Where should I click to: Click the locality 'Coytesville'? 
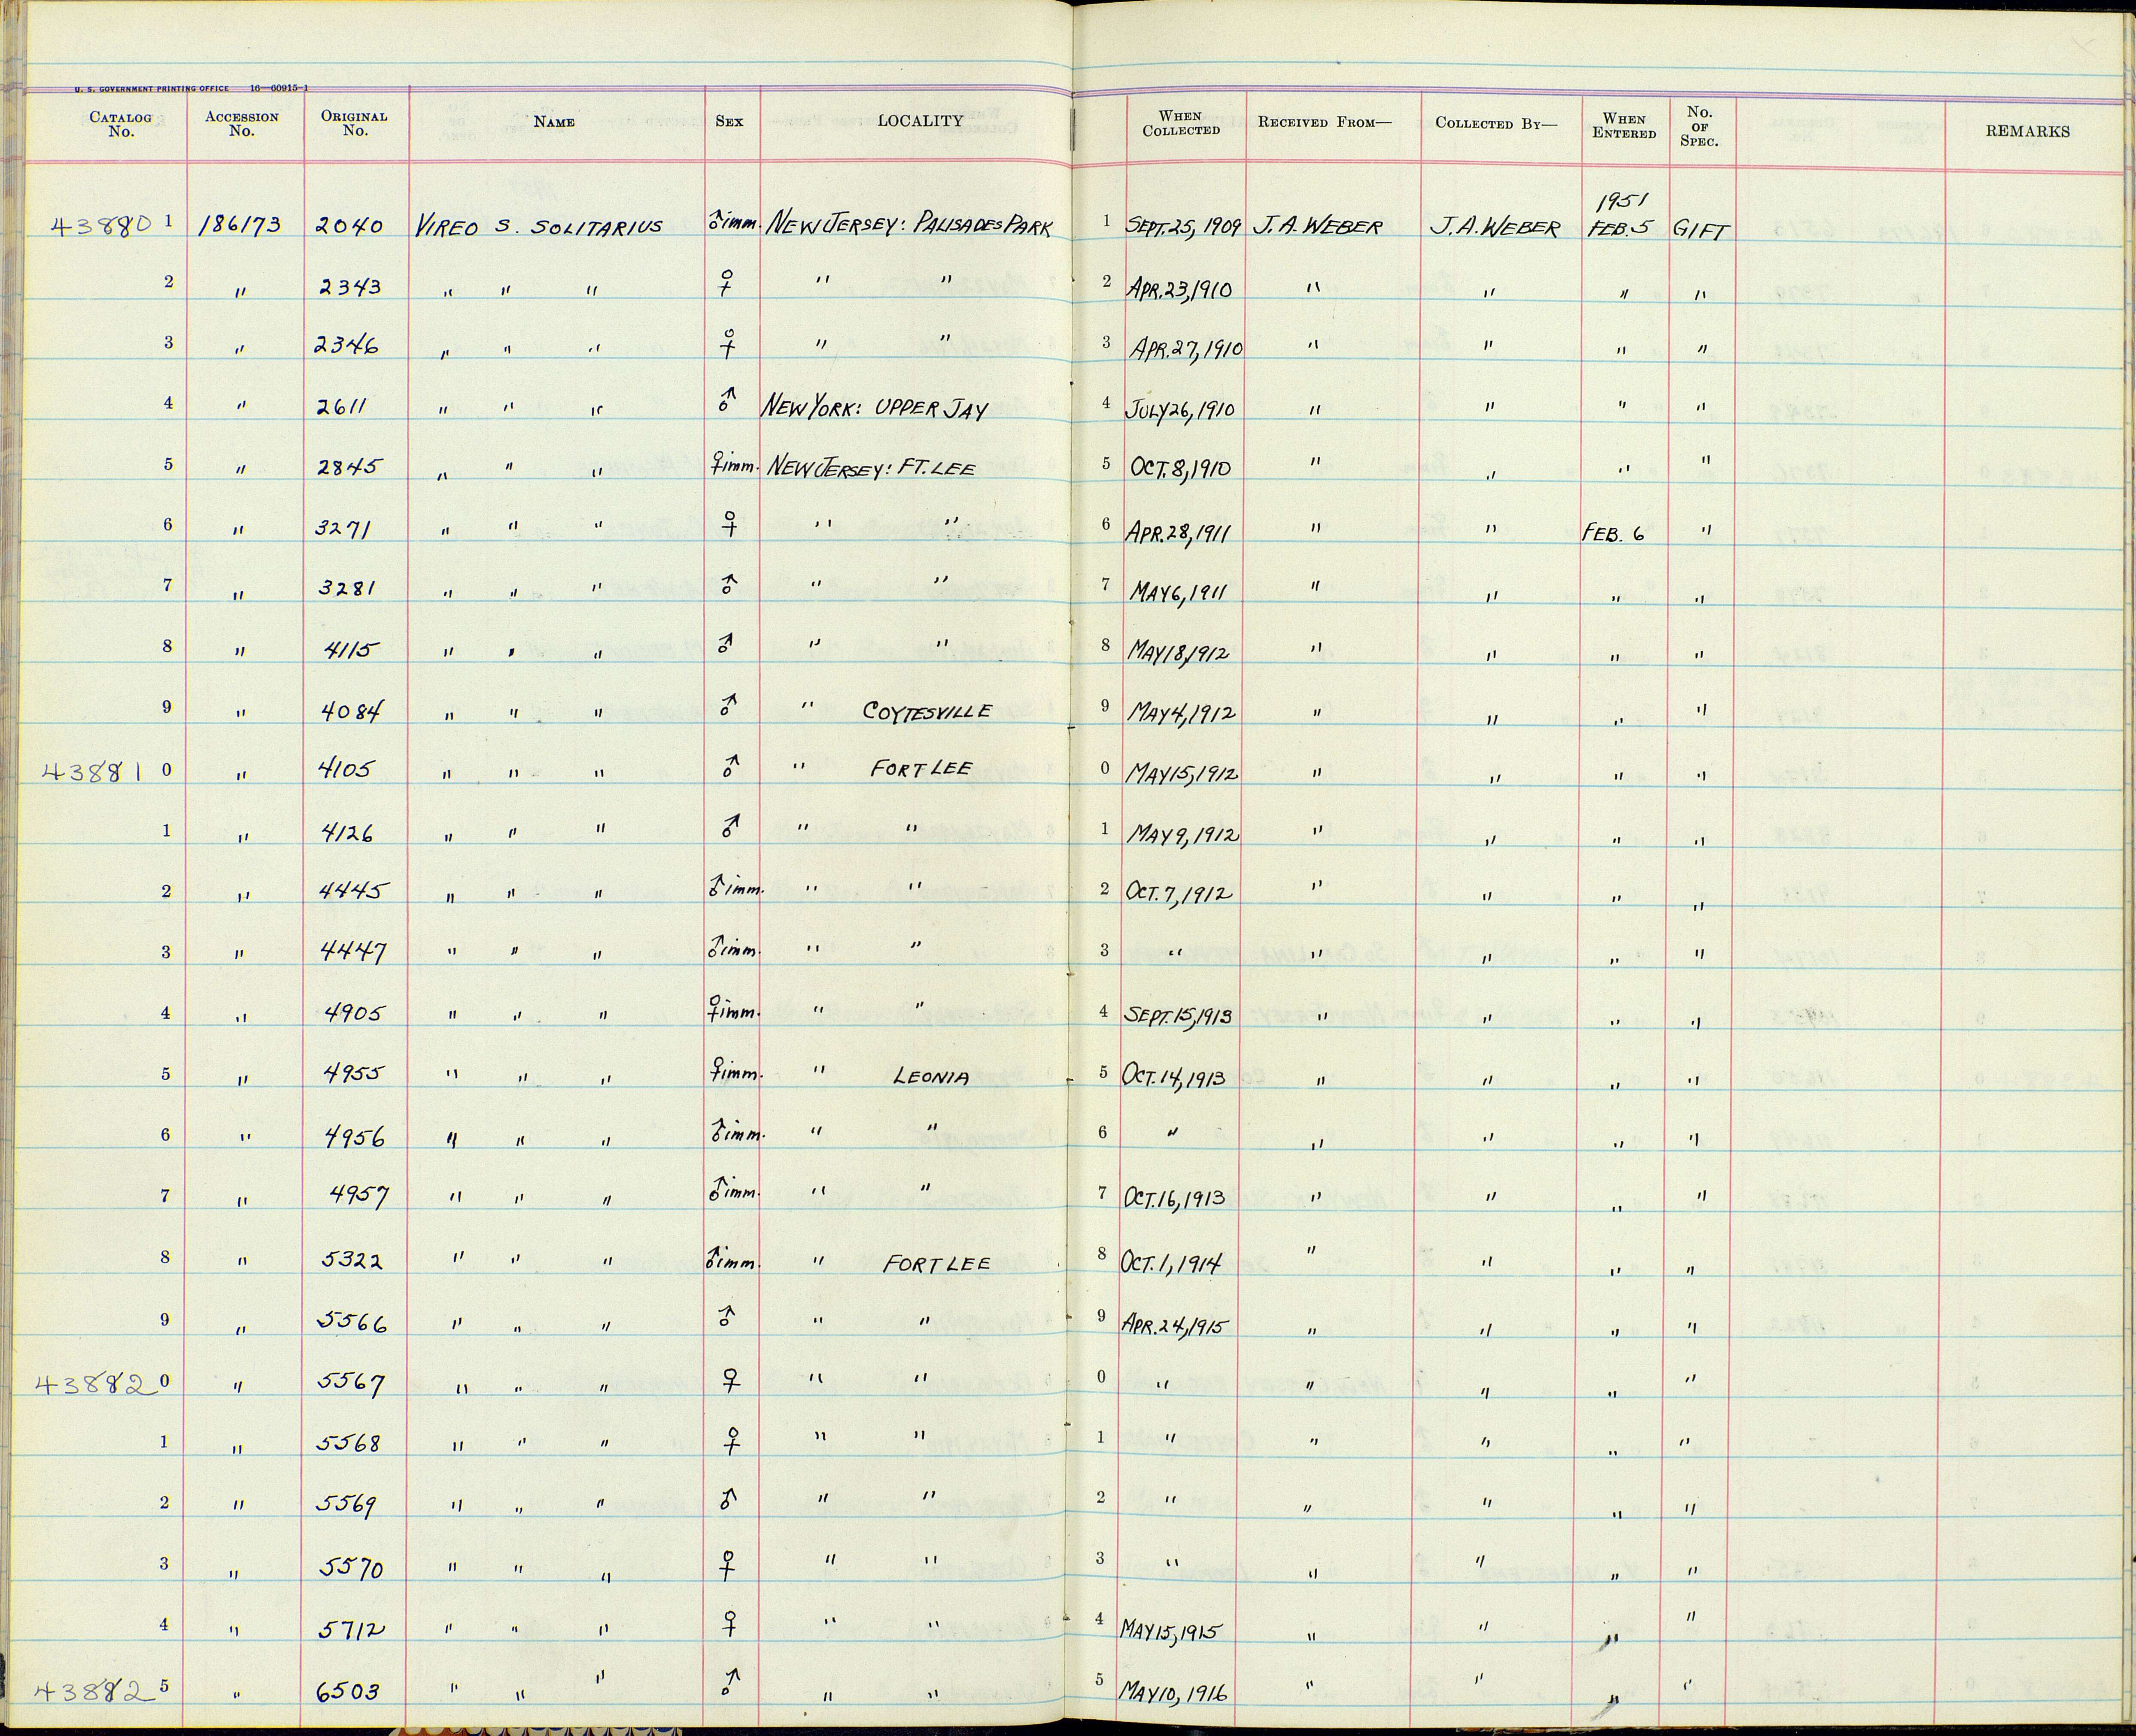coord(927,711)
